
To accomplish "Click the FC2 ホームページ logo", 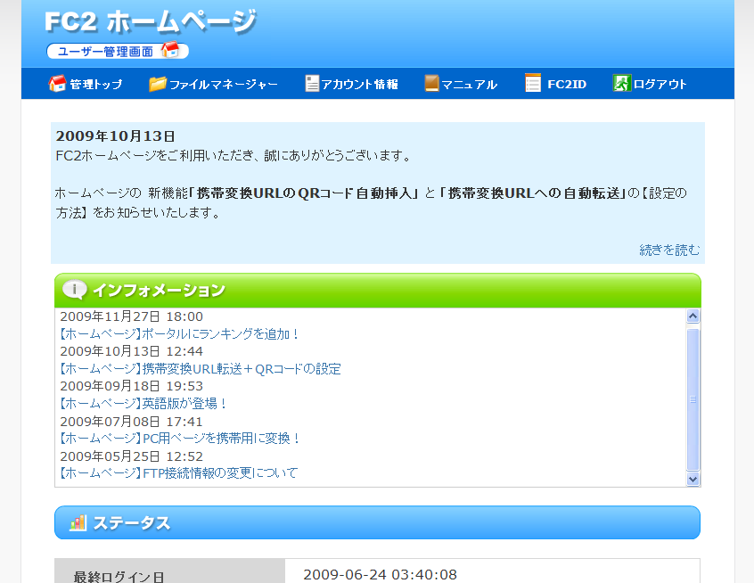I will pyautogui.click(x=151, y=22).
